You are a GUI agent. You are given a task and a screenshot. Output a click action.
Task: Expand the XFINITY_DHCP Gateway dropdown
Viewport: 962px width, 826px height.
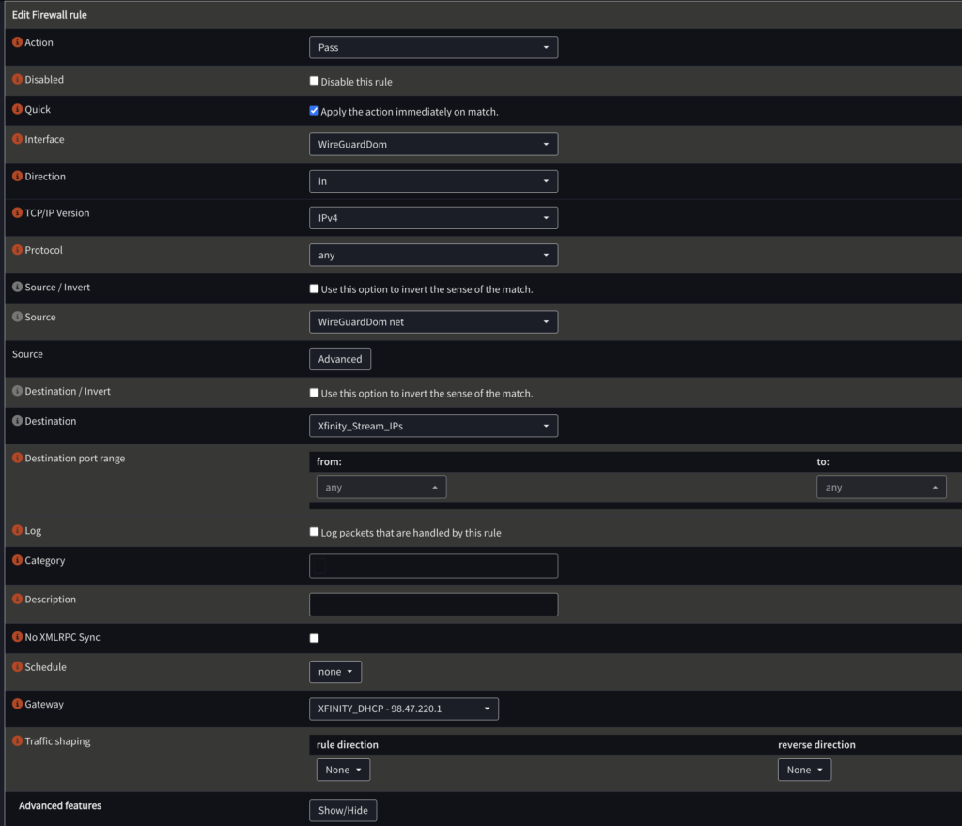click(404, 709)
